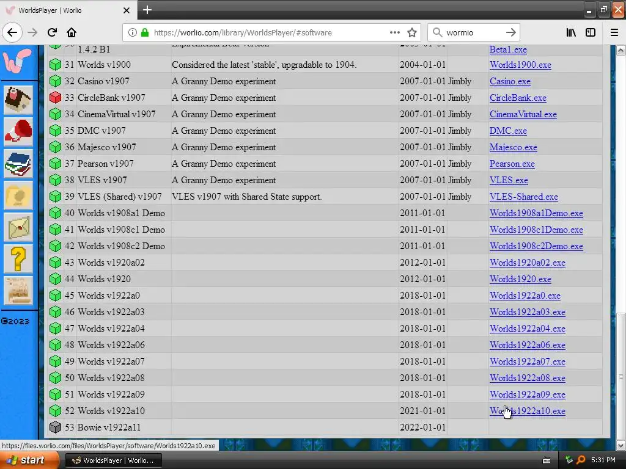This screenshot has width=626, height=469.
Task: Open the hamburger application menu
Action: coord(614,32)
